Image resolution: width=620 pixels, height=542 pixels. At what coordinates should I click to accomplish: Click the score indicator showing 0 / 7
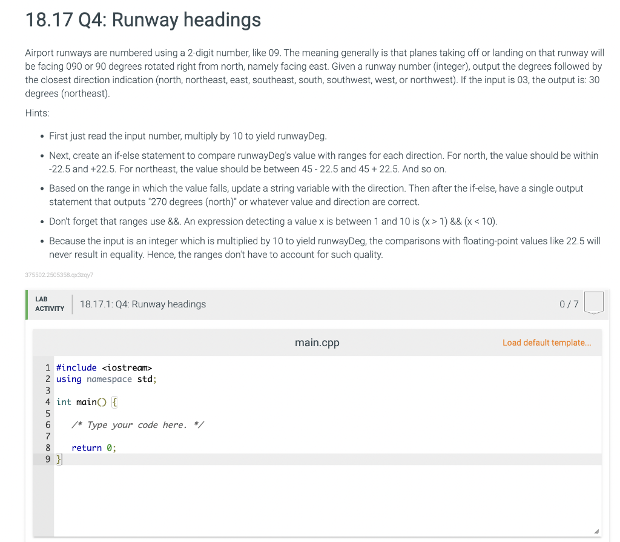(570, 304)
